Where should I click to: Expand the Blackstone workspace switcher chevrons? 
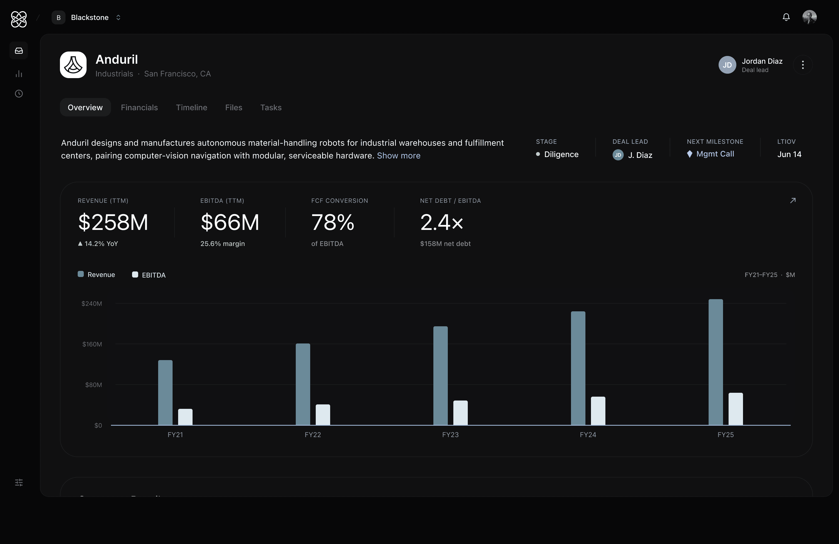click(118, 18)
